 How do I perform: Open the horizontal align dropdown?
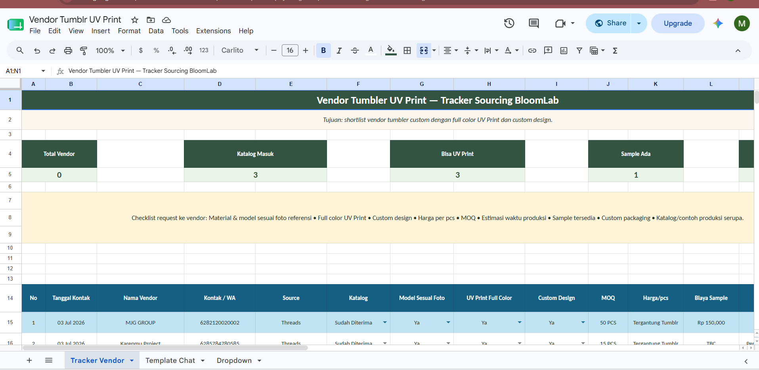(x=451, y=51)
